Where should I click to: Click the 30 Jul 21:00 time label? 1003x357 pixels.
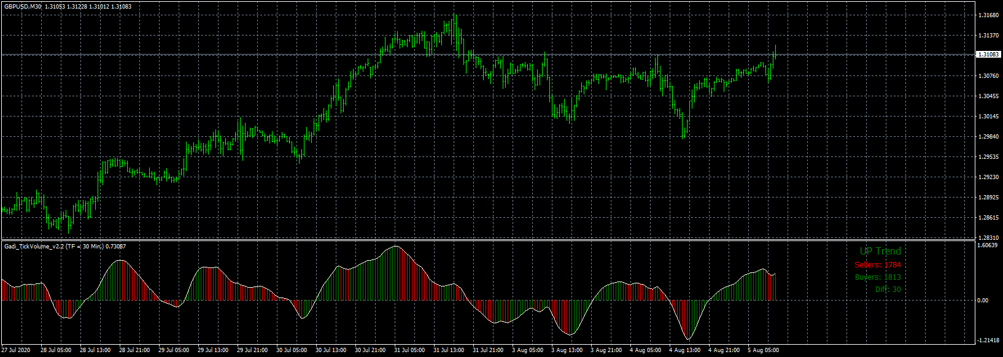point(370,350)
